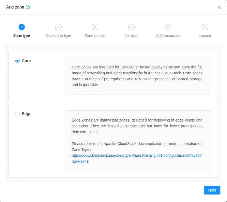227x202 pixels.
Task: Click the Core zone description box
Action: [x=138, y=76]
